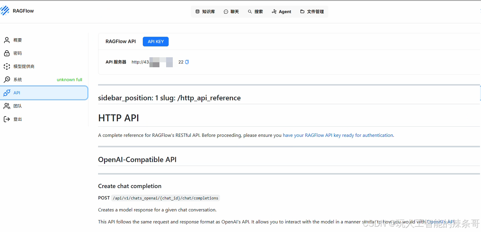
Task: Choose 登出 to log out
Action: tap(44, 119)
